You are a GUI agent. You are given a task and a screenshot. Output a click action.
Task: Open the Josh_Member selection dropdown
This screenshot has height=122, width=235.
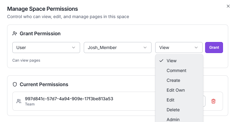coord(118,48)
